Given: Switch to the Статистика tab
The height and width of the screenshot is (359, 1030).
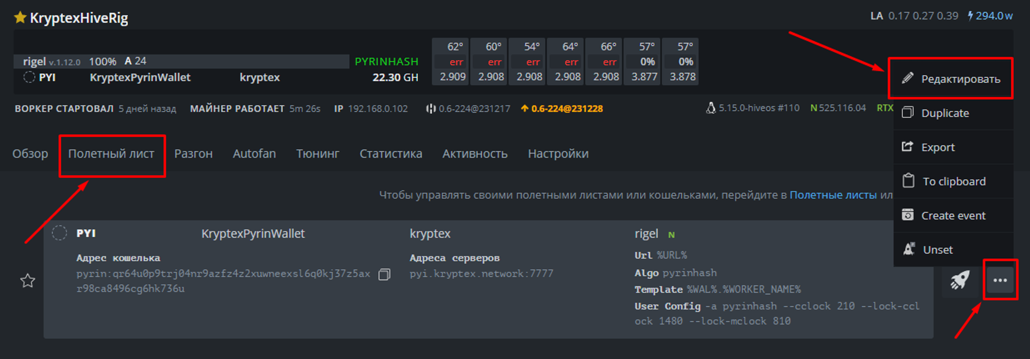Looking at the screenshot, I should (391, 153).
